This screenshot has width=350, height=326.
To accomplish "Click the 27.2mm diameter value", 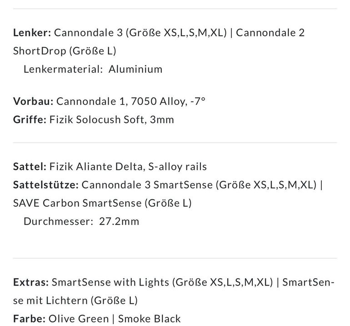I will [119, 222].
